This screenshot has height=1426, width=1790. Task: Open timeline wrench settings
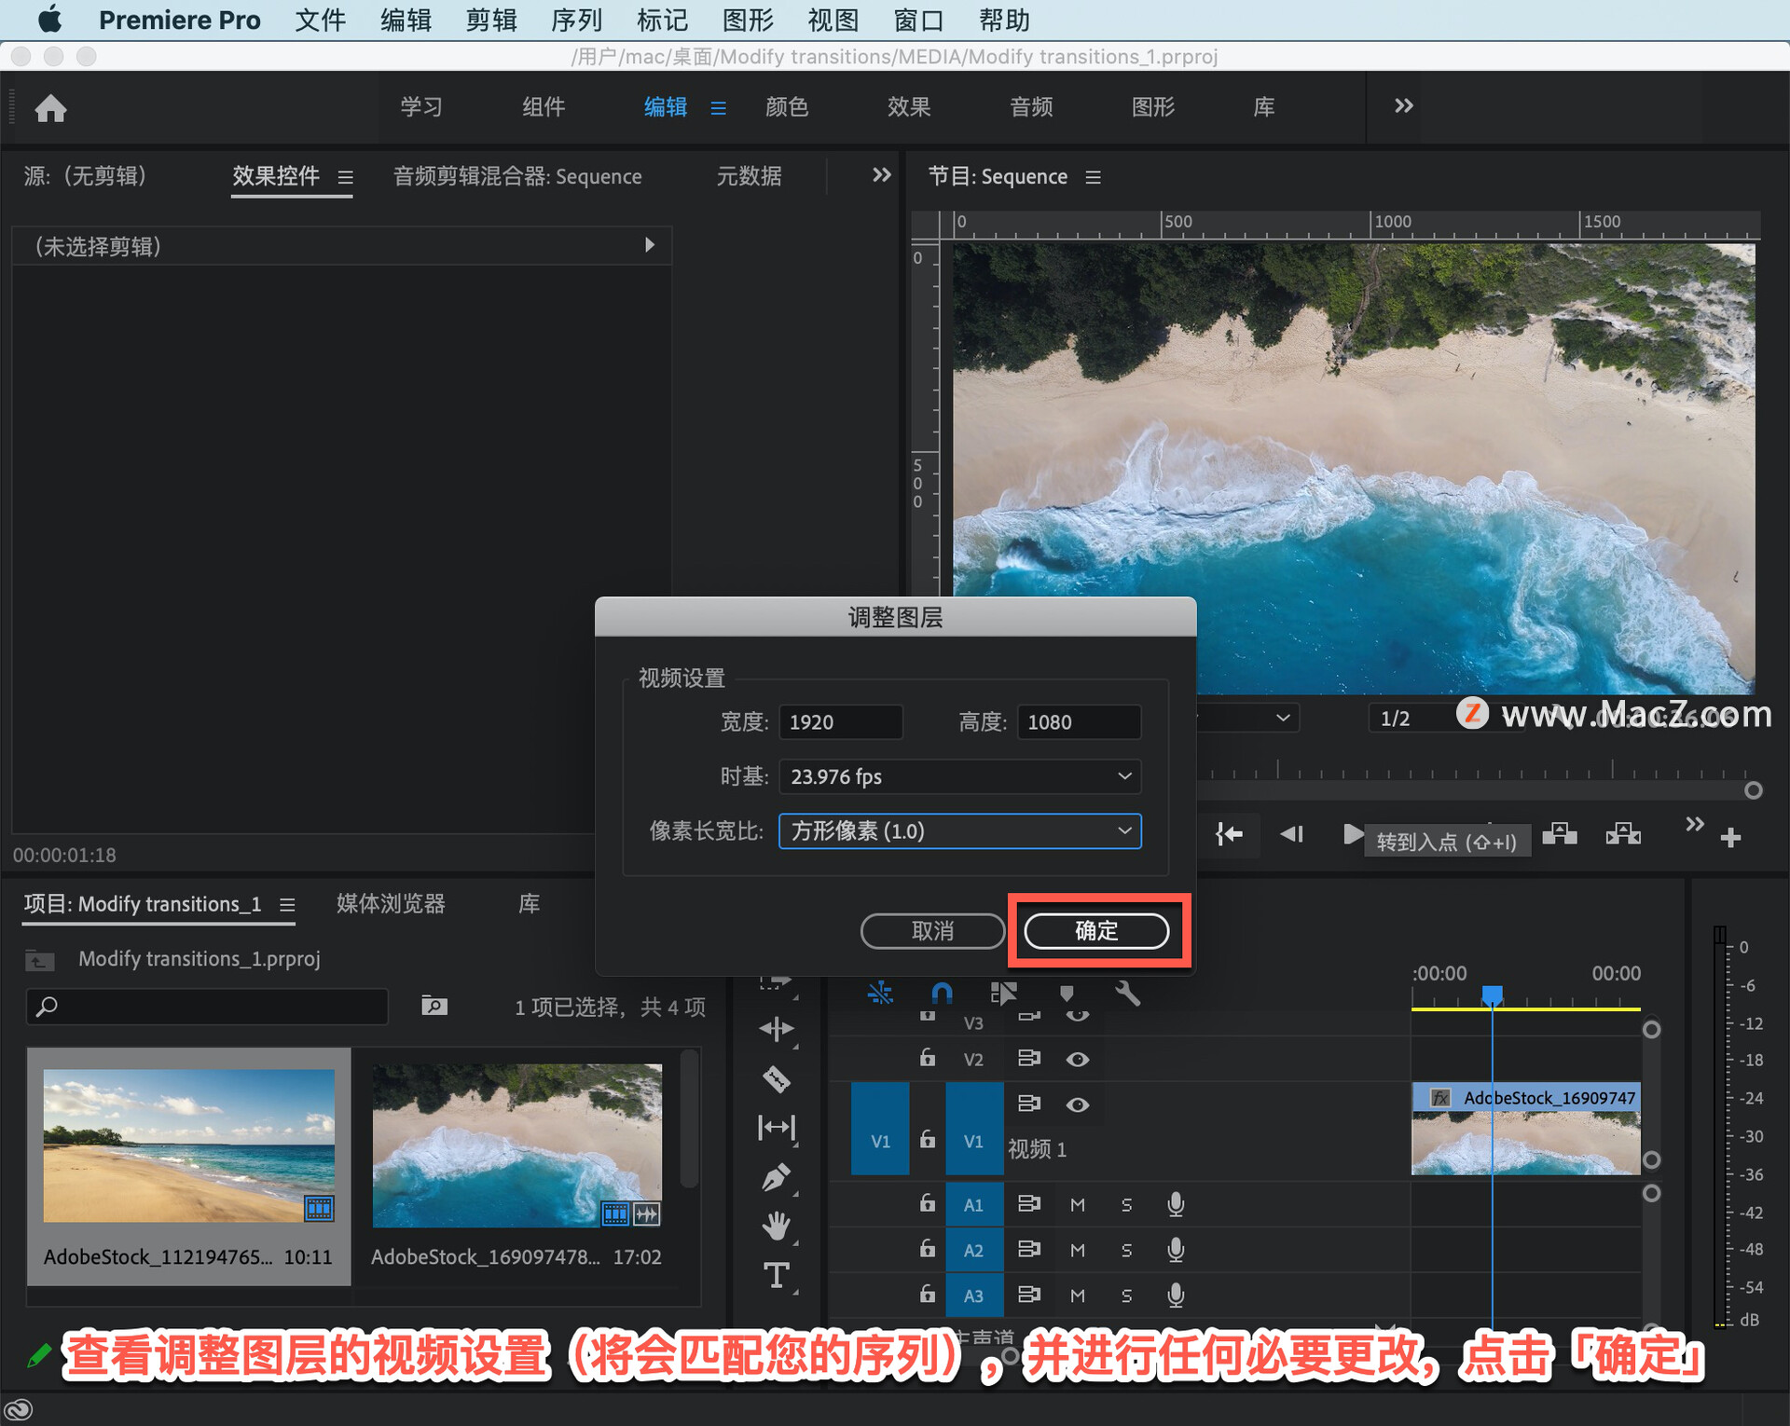(x=1127, y=994)
